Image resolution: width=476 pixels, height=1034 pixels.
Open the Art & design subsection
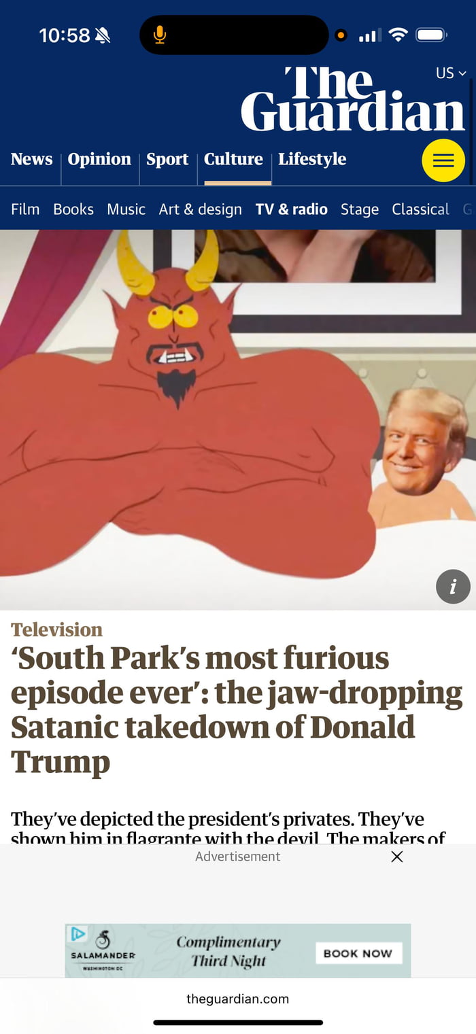click(x=201, y=209)
